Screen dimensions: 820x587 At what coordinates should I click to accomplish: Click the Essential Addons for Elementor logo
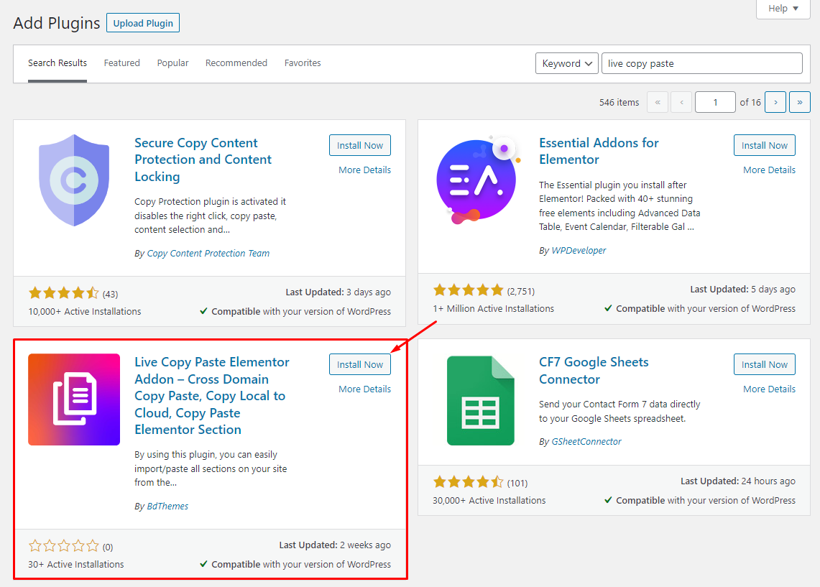tap(478, 178)
